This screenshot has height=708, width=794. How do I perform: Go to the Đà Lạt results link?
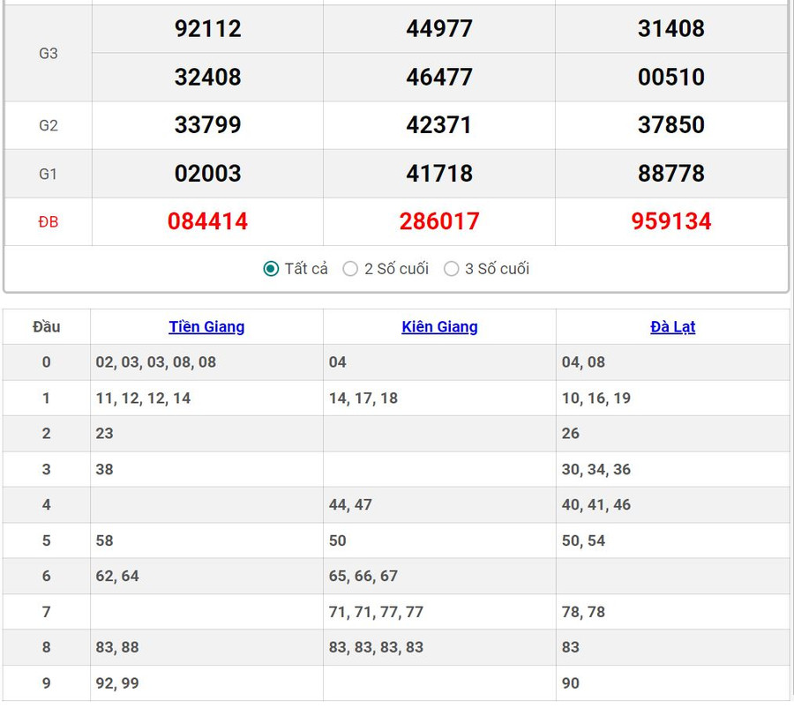(672, 327)
